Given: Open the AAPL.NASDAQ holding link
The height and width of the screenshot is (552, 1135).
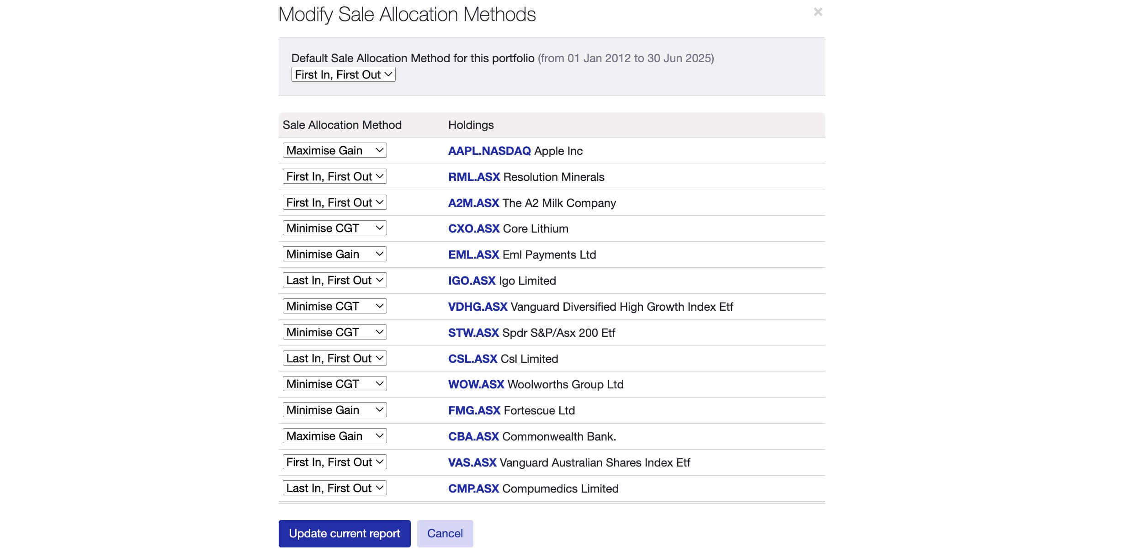Looking at the screenshot, I should click(x=489, y=151).
